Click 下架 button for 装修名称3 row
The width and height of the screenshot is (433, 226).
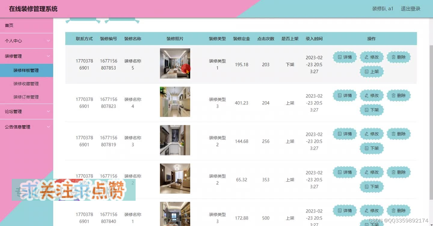click(x=372, y=148)
